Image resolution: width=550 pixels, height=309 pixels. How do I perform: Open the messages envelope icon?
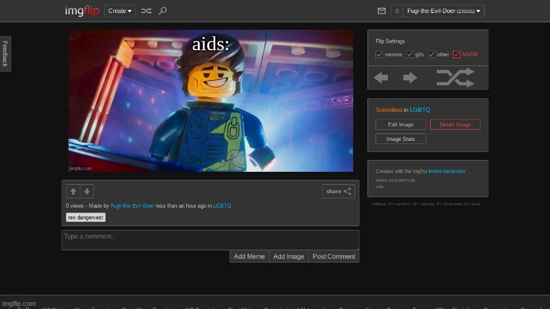pos(381,11)
